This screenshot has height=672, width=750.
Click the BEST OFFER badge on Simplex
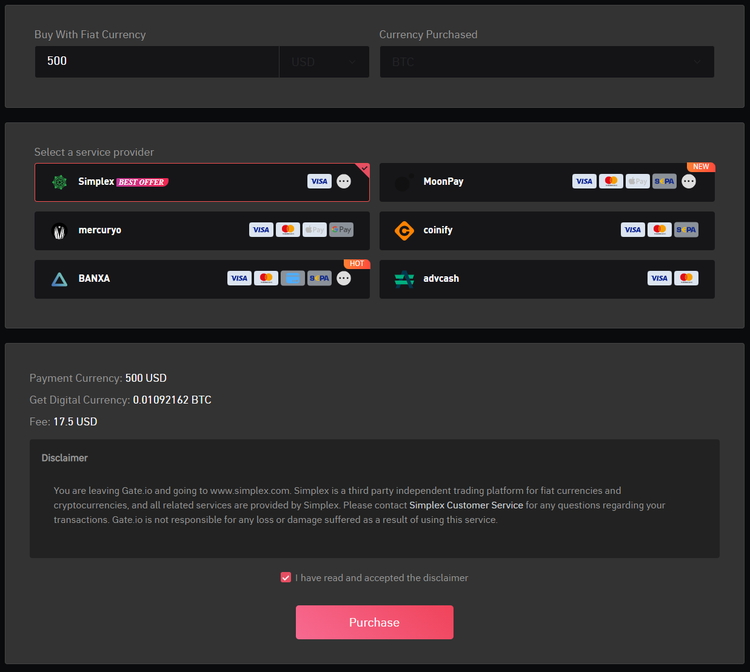tap(142, 182)
